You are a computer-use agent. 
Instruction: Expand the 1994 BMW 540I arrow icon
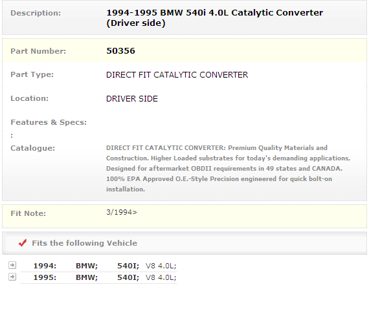coord(12,265)
